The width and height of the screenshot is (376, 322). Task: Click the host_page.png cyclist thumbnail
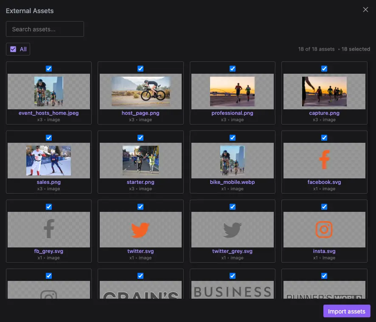[x=140, y=91]
